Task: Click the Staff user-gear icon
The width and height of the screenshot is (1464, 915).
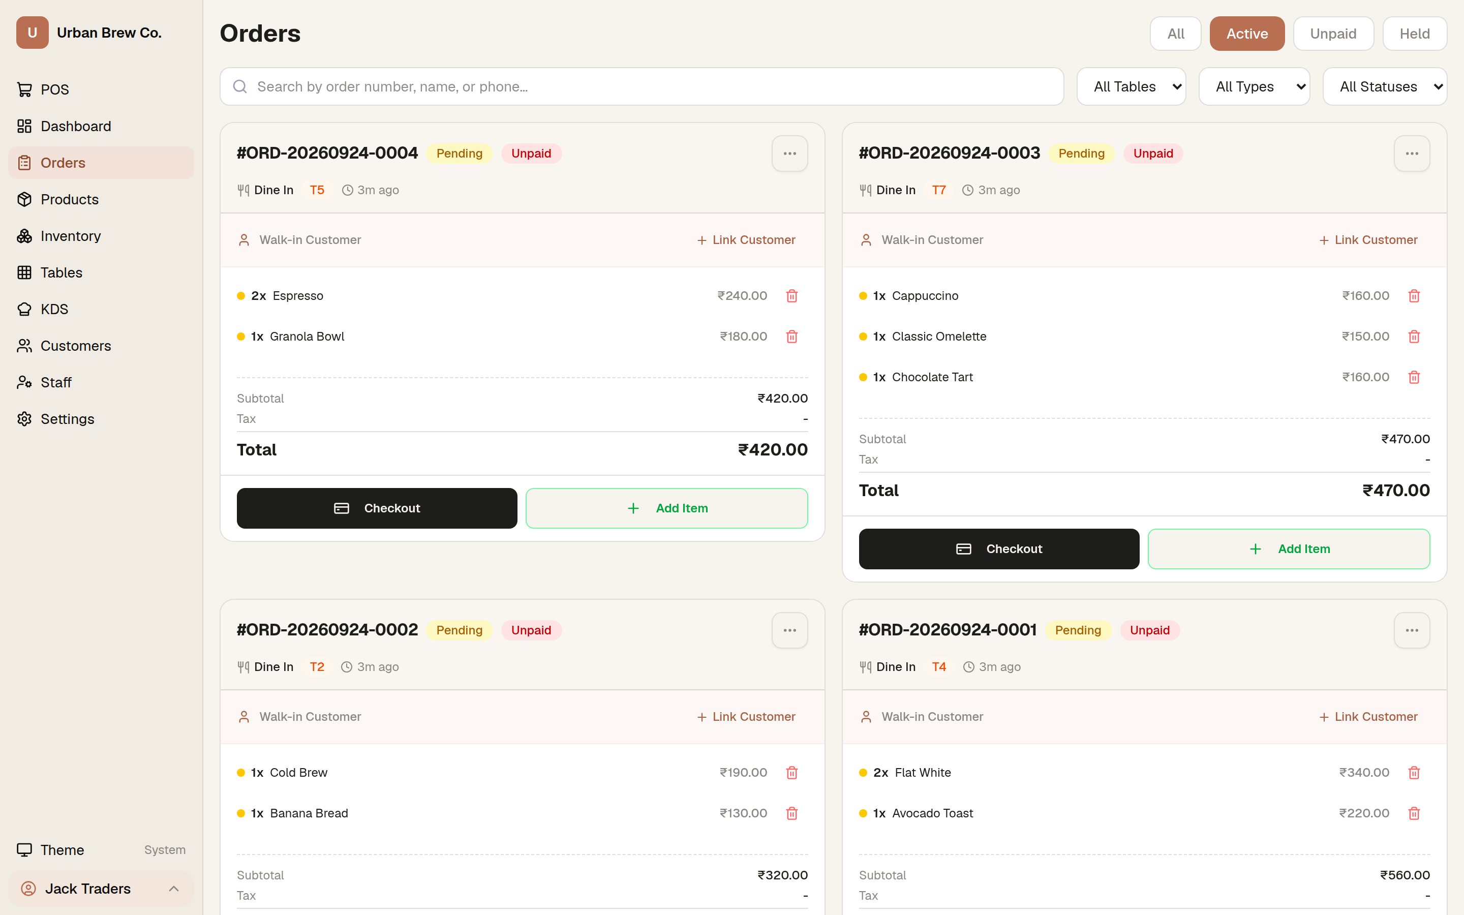Action: point(24,382)
